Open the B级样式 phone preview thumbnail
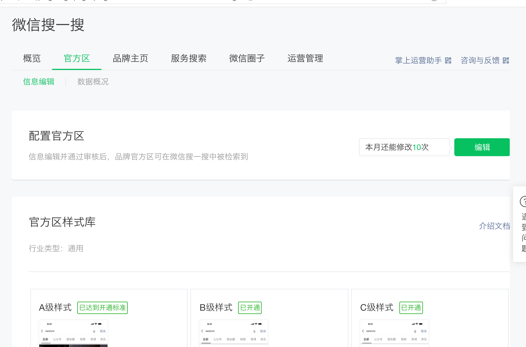This screenshot has width=526, height=347. tap(234, 334)
